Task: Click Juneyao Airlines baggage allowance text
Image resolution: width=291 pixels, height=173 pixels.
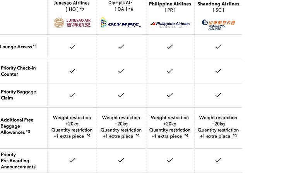Action: 72,127
